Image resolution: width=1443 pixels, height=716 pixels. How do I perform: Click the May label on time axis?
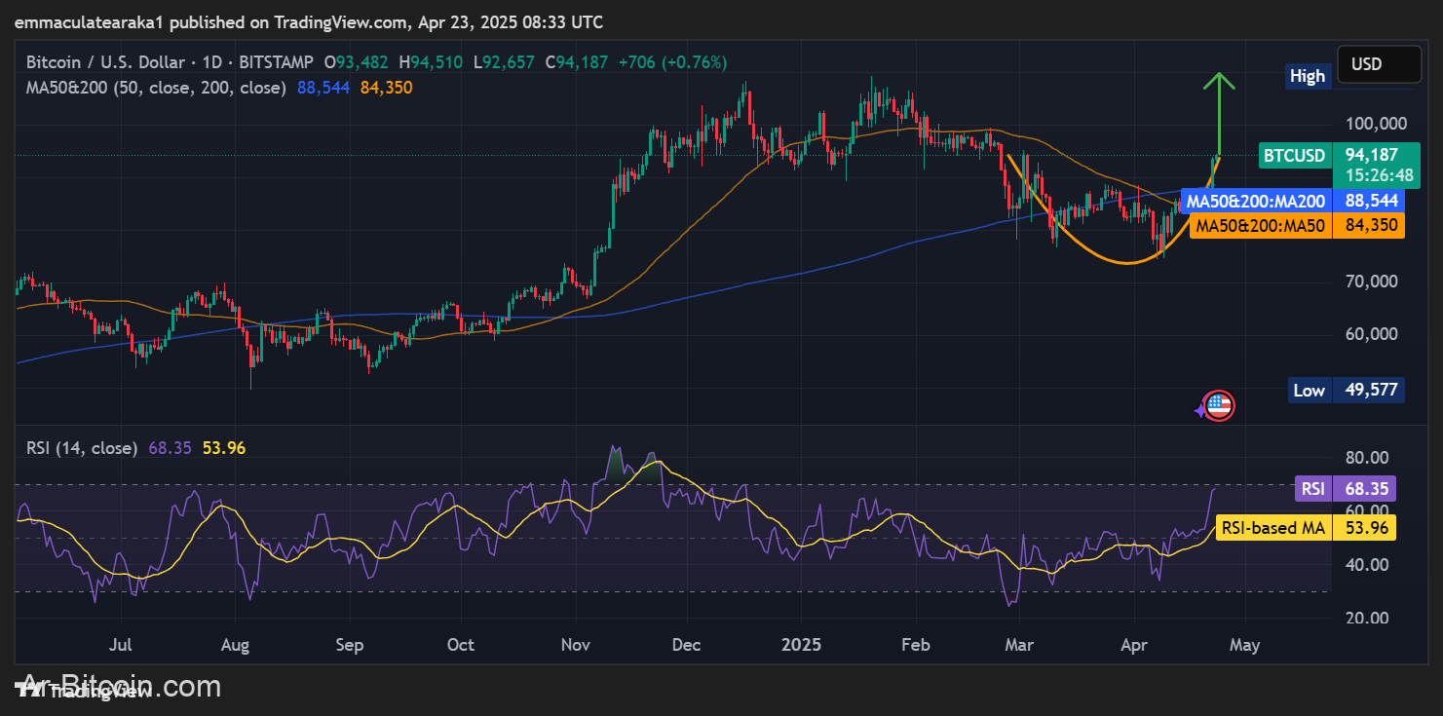(x=1244, y=645)
